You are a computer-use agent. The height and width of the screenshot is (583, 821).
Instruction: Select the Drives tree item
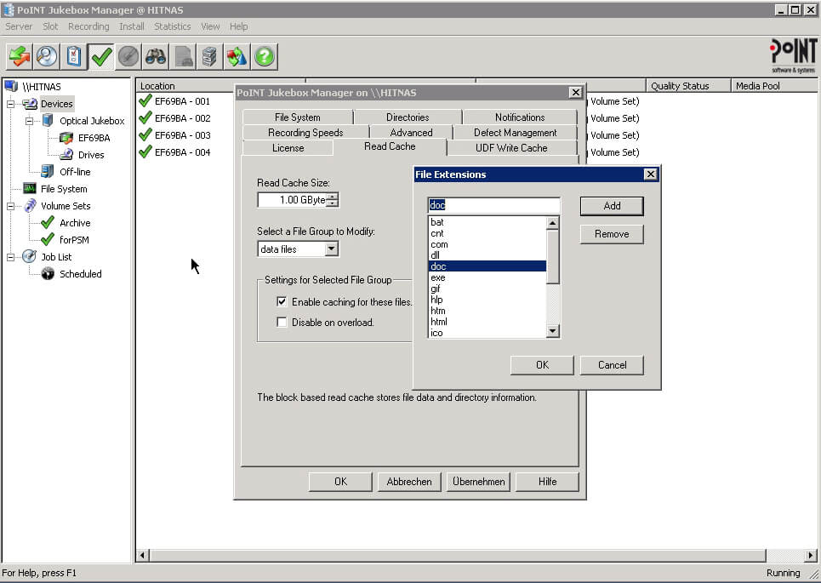91,155
